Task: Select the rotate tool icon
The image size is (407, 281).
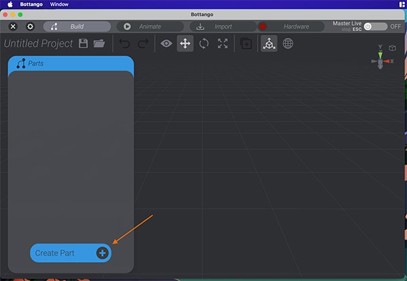Action: (x=203, y=43)
